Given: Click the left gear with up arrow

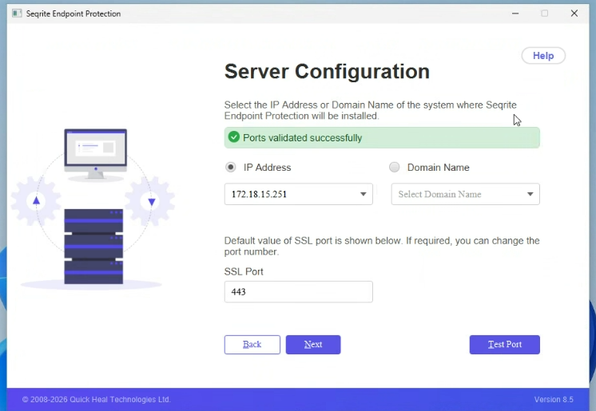Looking at the screenshot, I should [x=36, y=202].
